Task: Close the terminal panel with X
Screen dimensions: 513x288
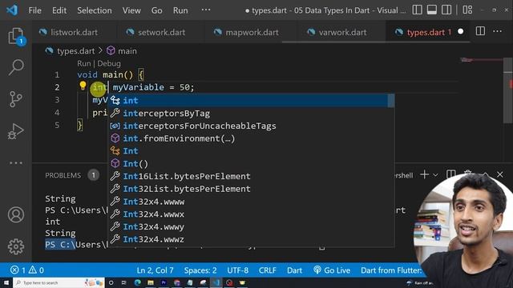Action: coord(500,174)
